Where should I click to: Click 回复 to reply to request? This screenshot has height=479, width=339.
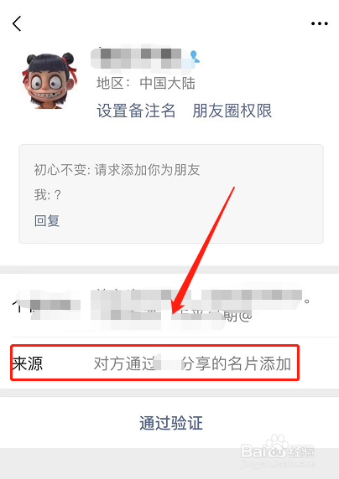(x=47, y=220)
